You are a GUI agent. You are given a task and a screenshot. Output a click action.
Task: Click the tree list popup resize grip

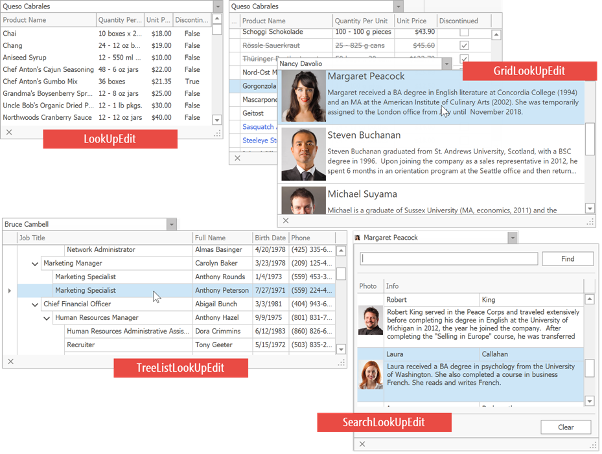[342, 363]
